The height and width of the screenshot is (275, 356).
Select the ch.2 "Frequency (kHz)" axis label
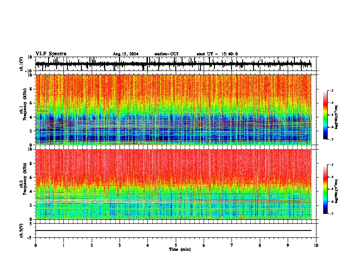(x=25, y=179)
